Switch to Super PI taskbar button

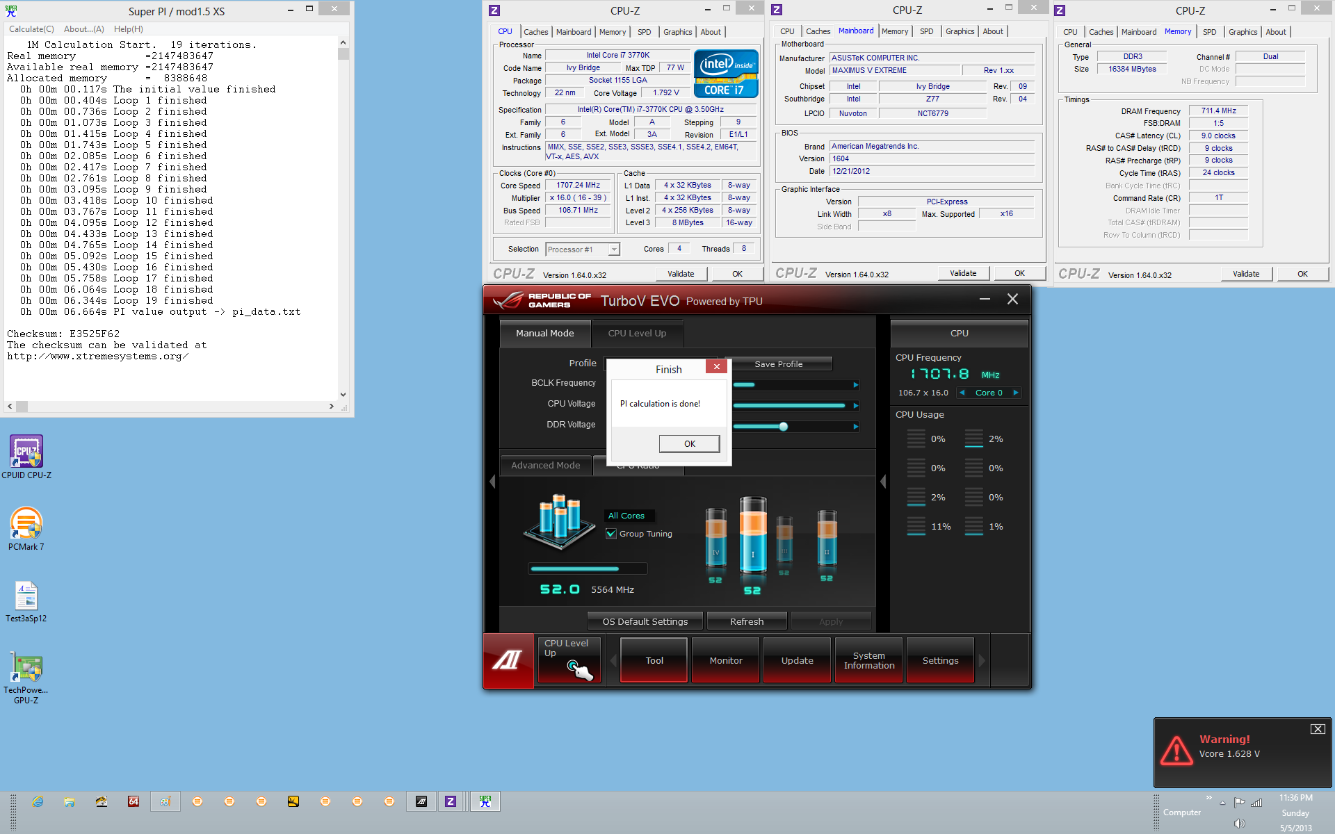[485, 801]
